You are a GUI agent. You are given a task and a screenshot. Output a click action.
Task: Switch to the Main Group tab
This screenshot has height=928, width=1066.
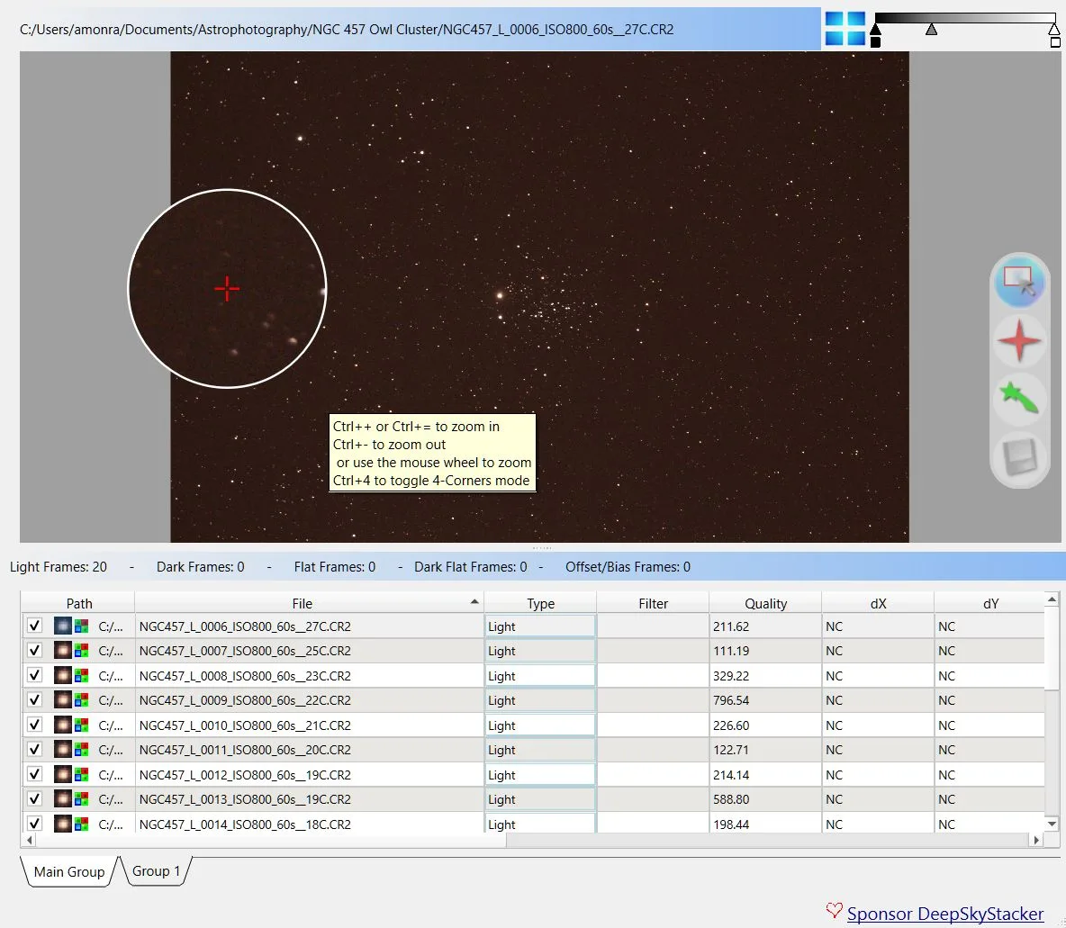pyautogui.click(x=69, y=871)
